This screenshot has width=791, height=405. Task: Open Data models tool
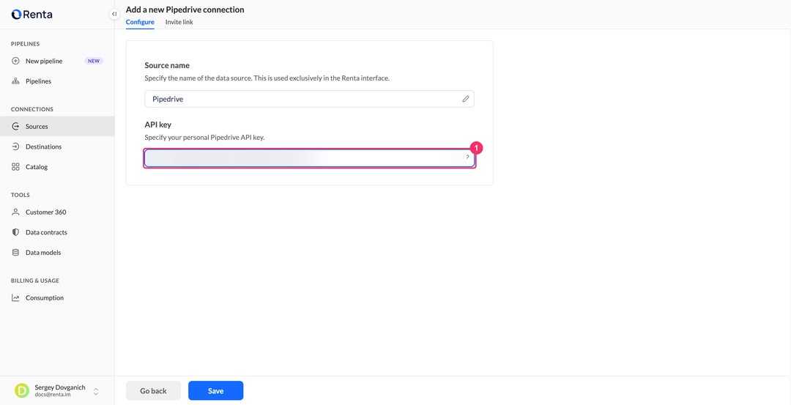click(57, 253)
